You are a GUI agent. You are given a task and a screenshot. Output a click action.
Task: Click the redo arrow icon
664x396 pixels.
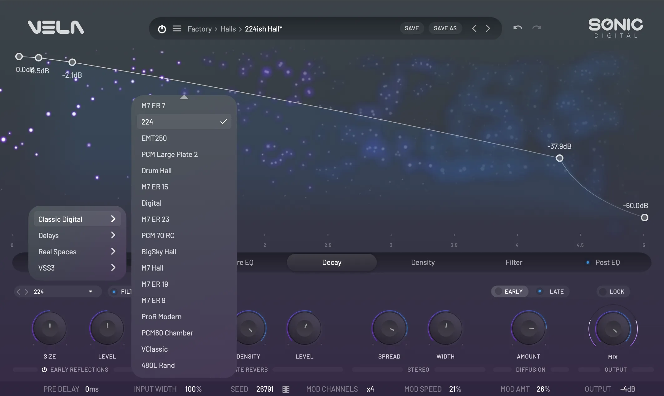pyautogui.click(x=537, y=27)
